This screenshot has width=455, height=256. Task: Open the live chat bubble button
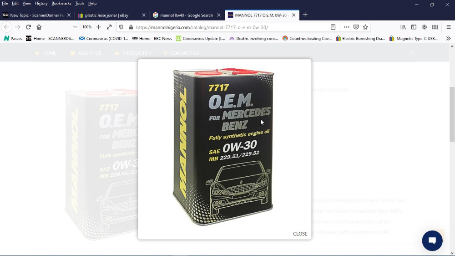(x=432, y=241)
